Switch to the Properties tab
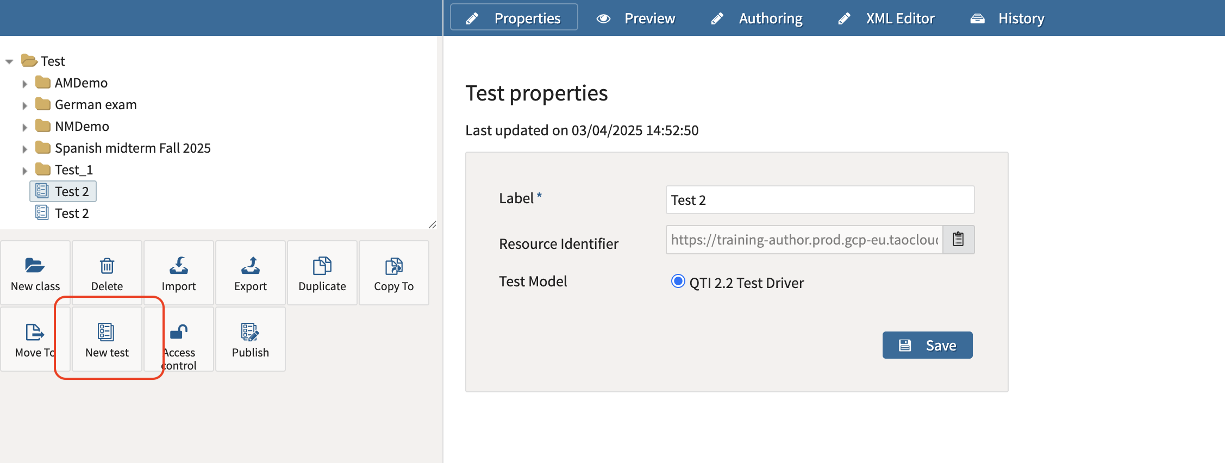The image size is (1225, 463). [514, 17]
